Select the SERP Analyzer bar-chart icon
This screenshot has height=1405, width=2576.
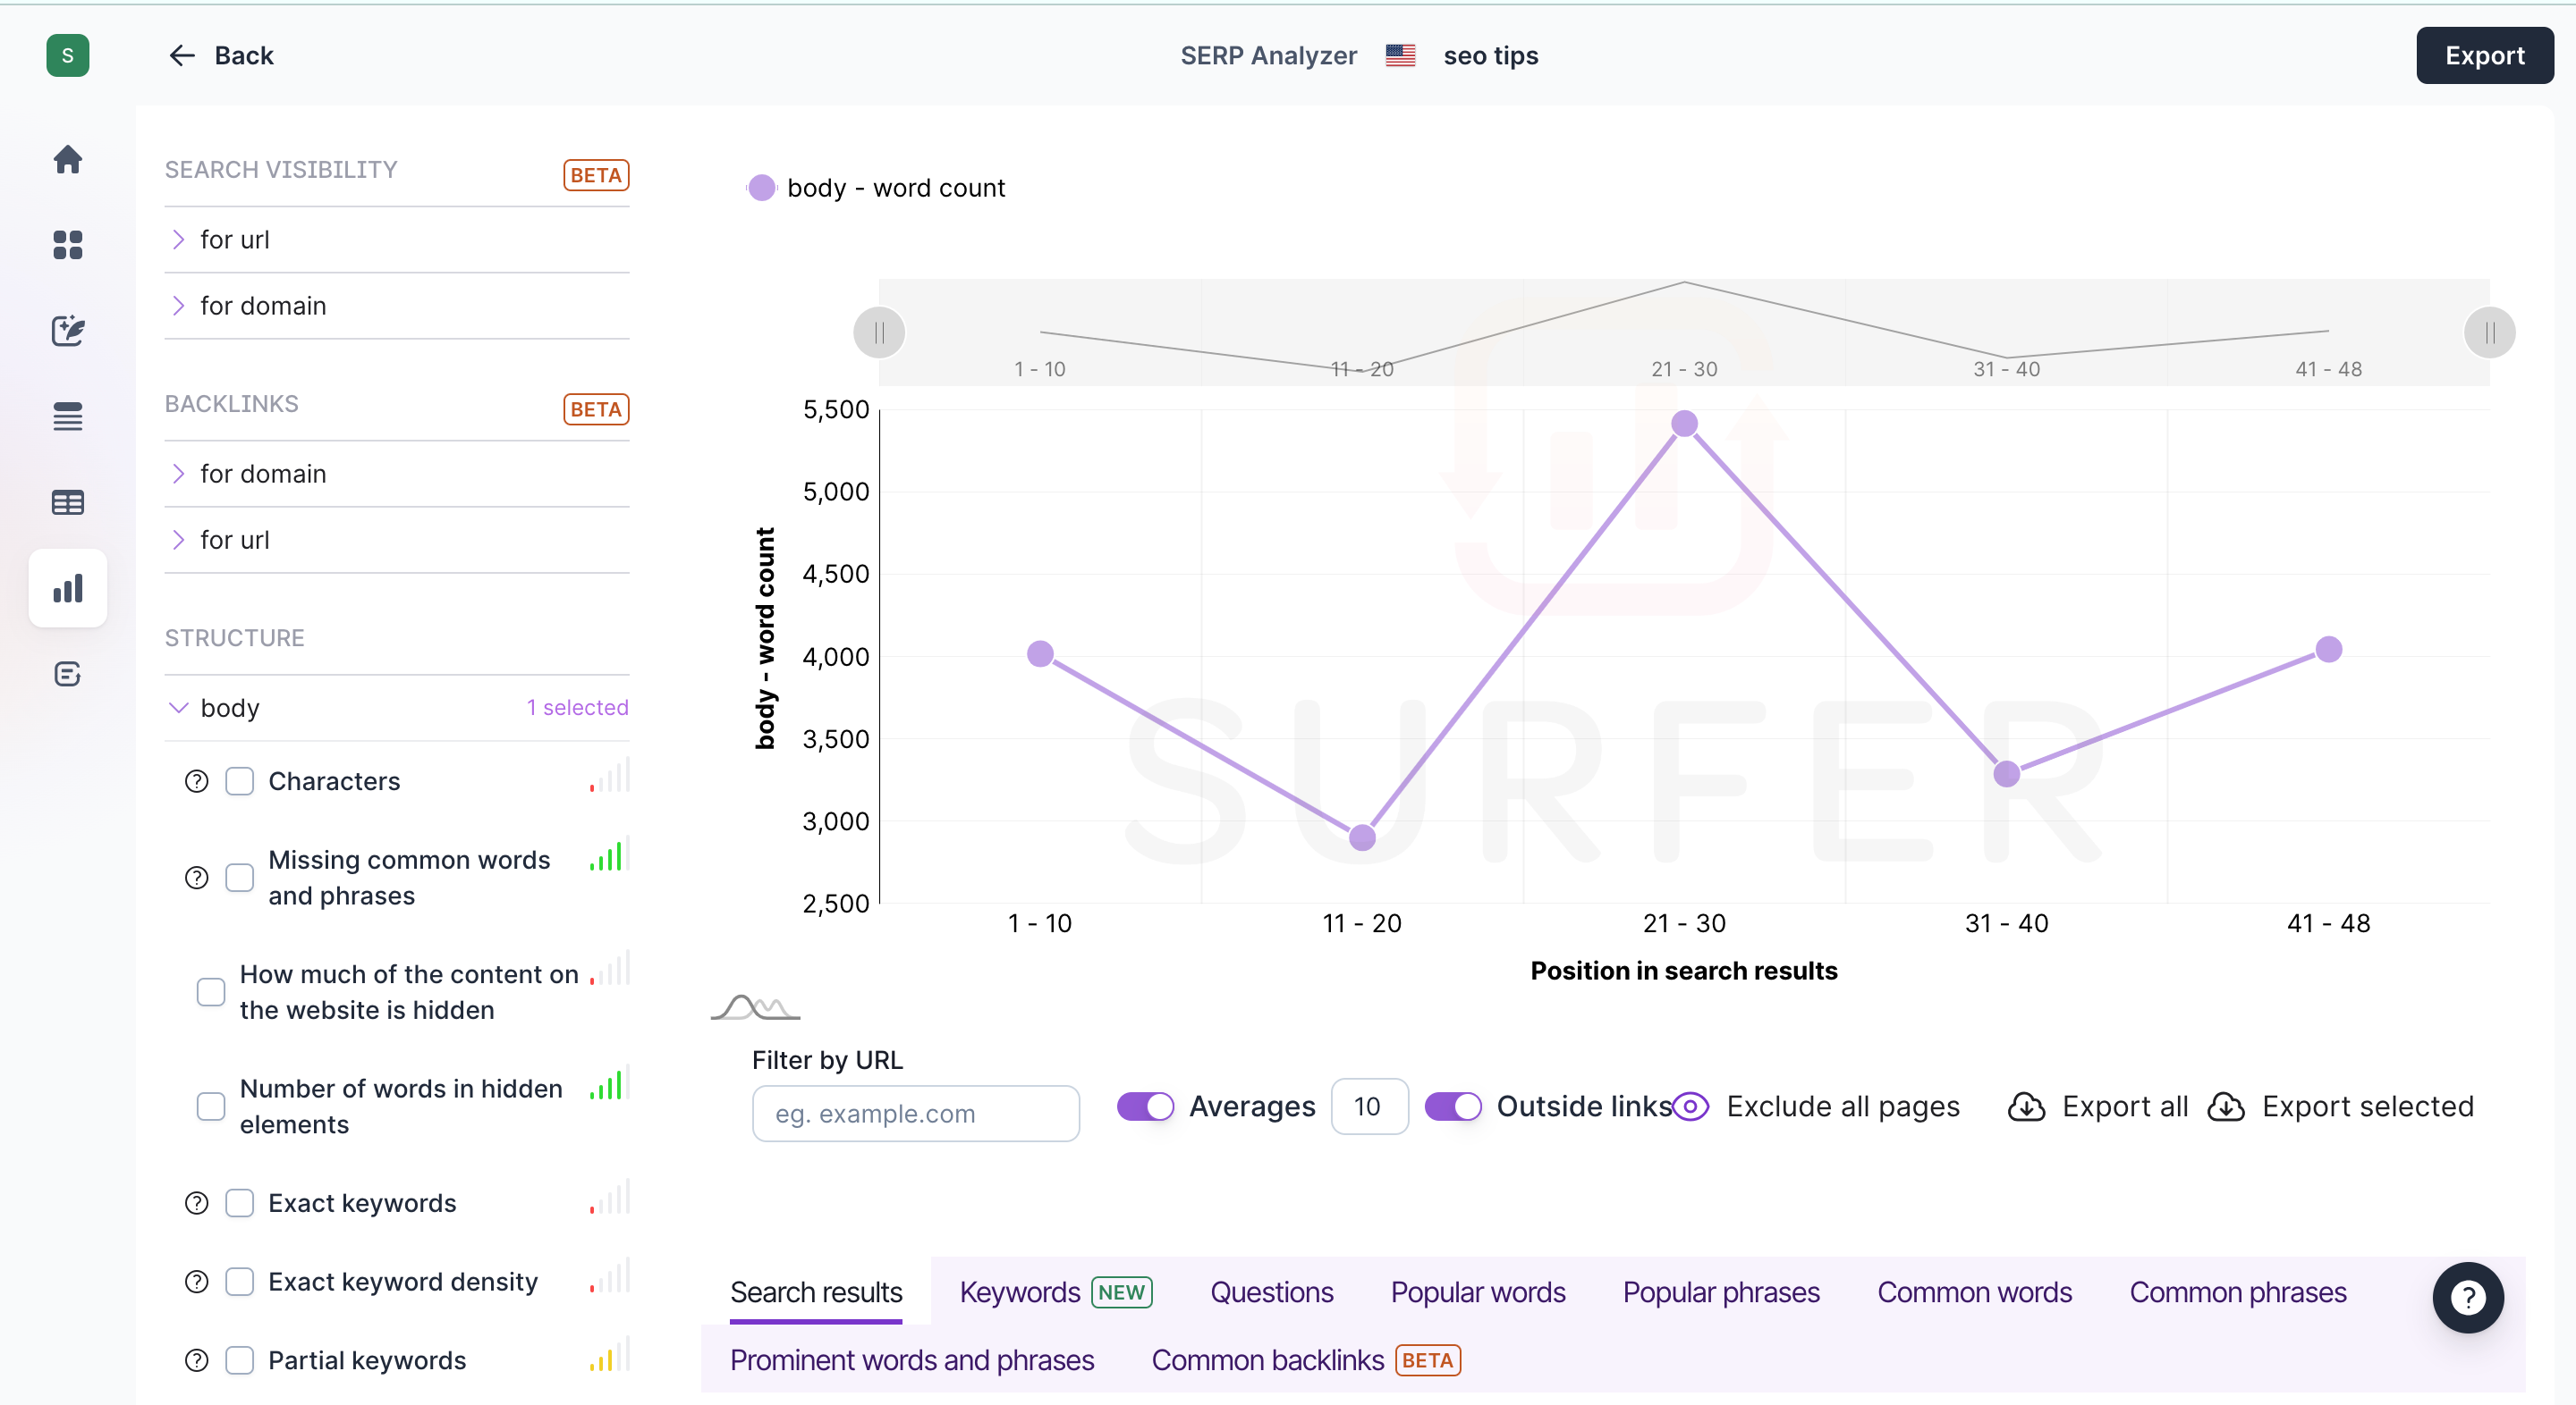pyautogui.click(x=67, y=587)
